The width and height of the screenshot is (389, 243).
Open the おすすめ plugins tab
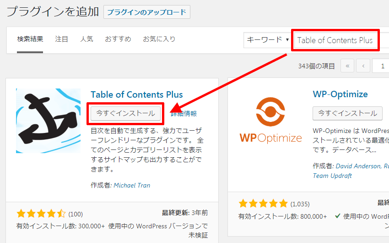pos(118,39)
